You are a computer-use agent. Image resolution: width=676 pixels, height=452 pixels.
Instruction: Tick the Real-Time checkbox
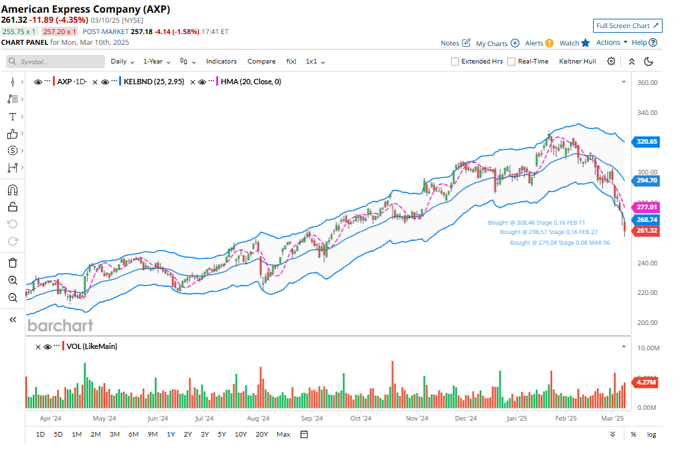[511, 62]
